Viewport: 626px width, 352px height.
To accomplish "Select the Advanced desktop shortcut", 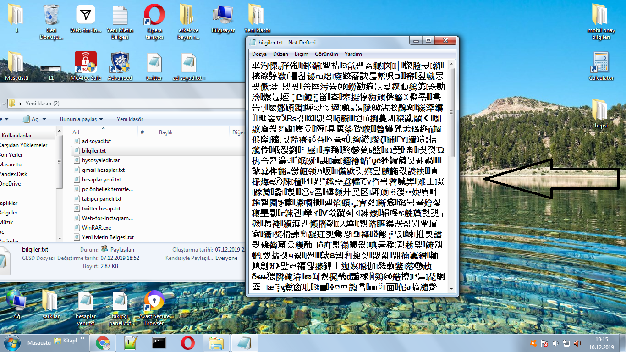I will 120,66.
